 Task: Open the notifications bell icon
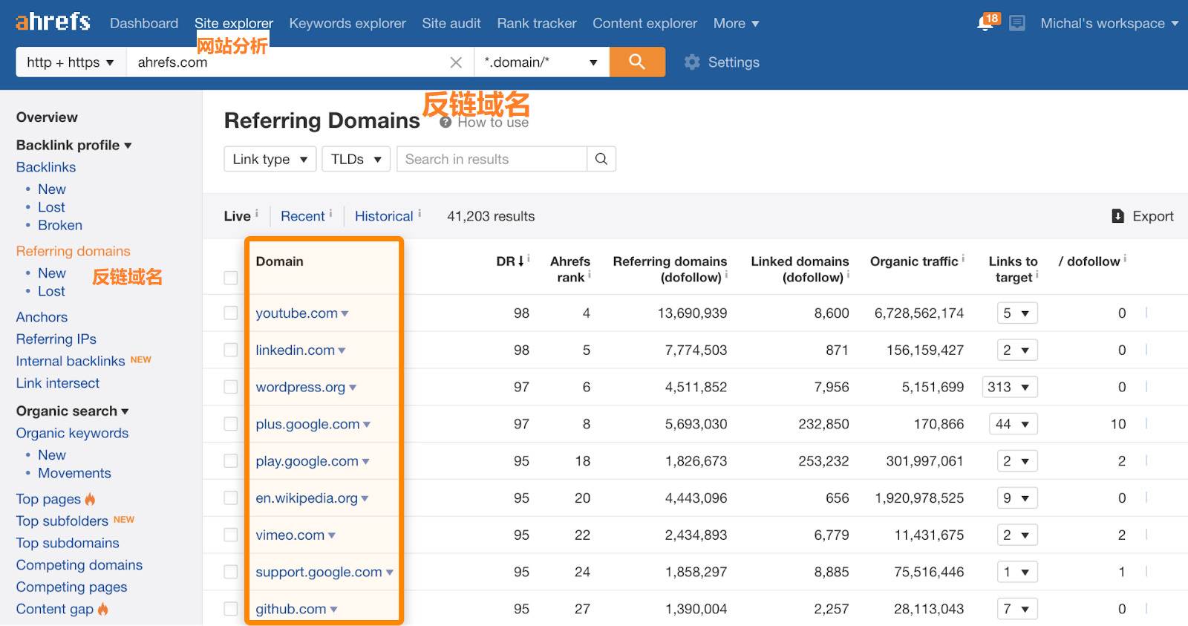click(985, 23)
